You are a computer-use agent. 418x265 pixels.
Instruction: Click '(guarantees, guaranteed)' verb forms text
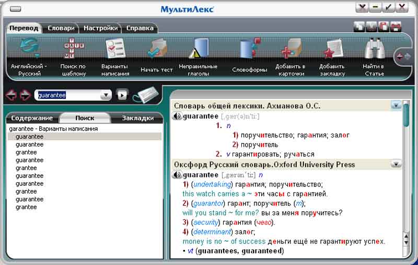240,251
